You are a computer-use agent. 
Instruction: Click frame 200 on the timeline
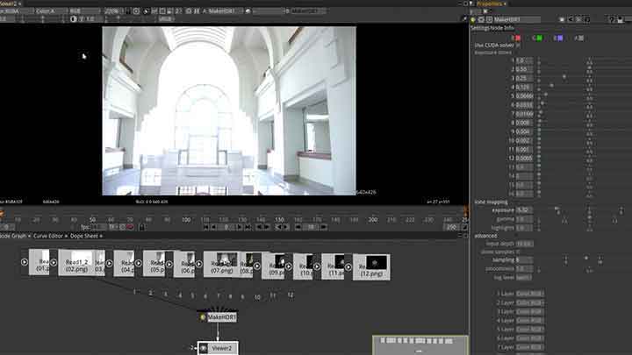point(373,220)
